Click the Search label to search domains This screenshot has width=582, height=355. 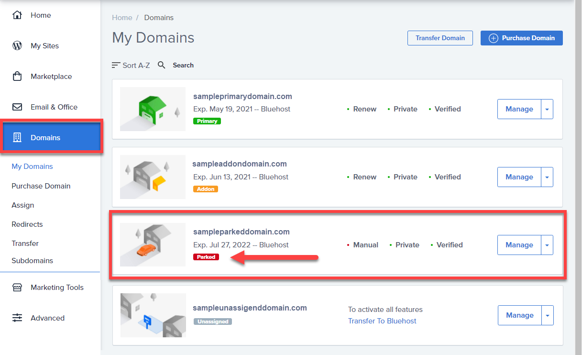pos(183,65)
